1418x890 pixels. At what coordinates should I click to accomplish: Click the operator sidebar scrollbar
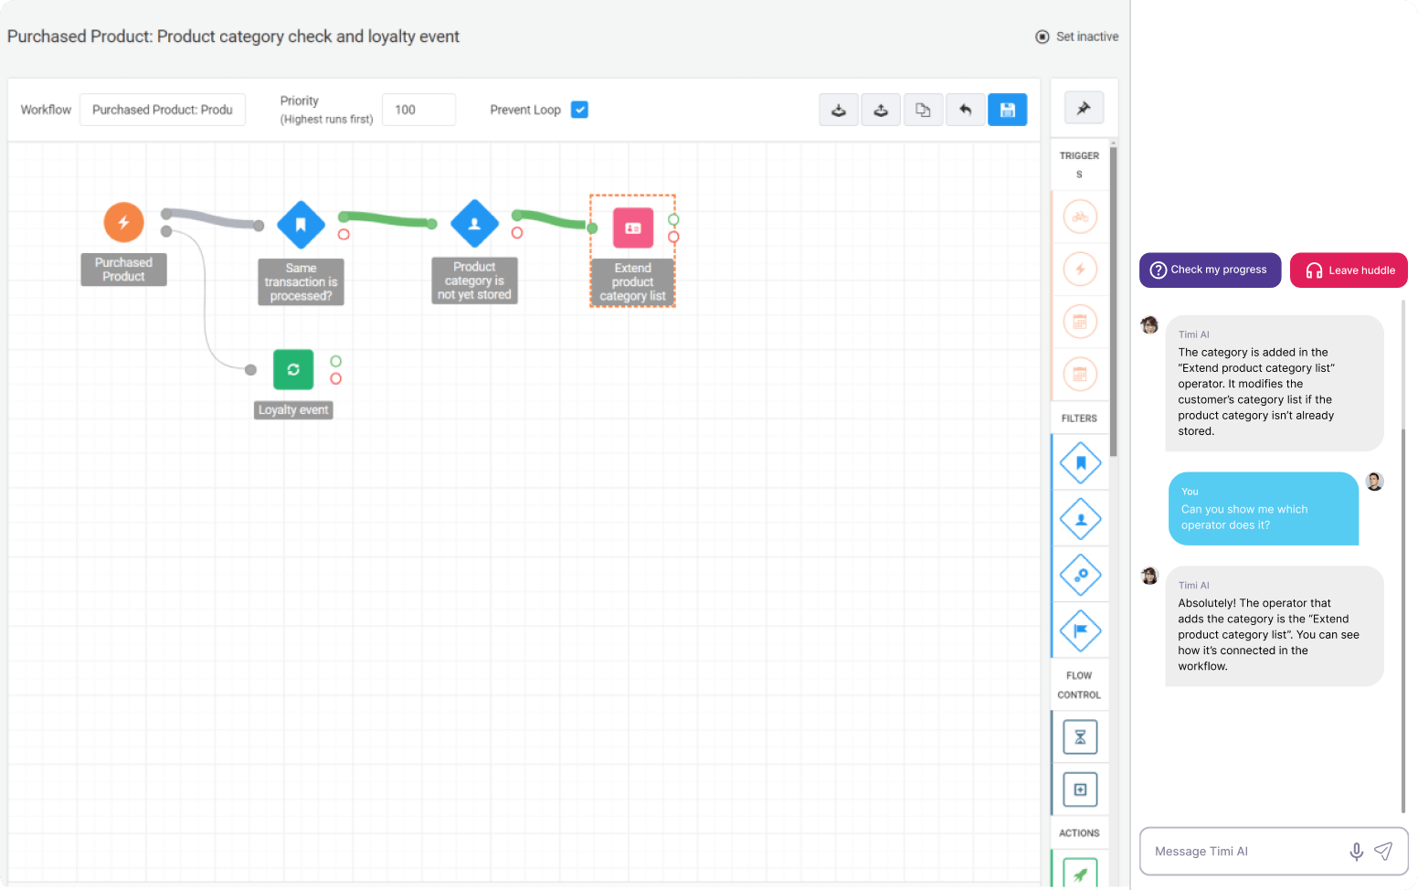click(x=1113, y=302)
